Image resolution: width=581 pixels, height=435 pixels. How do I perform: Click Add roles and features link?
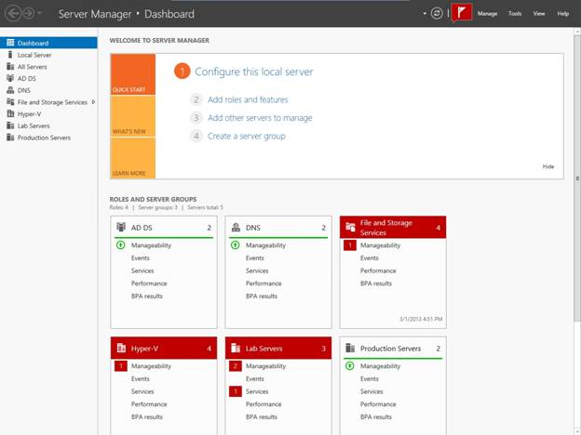coord(248,99)
